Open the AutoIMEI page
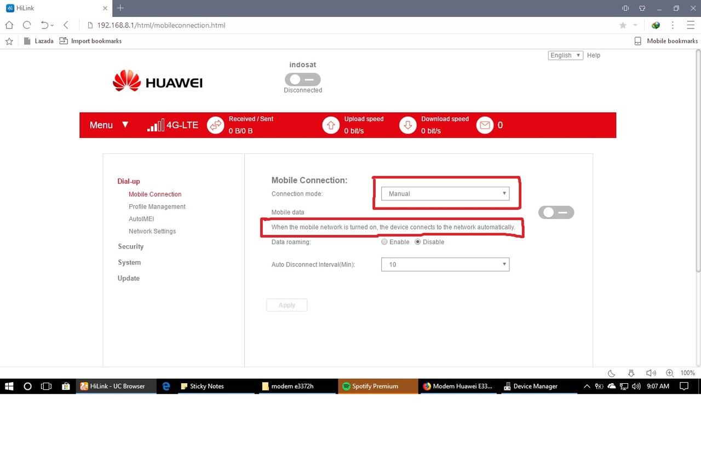This screenshot has height=473, width=701. pos(141,219)
